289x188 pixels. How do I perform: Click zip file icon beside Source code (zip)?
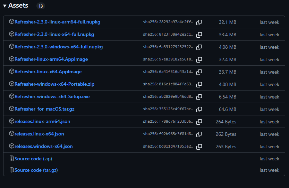[11, 158]
